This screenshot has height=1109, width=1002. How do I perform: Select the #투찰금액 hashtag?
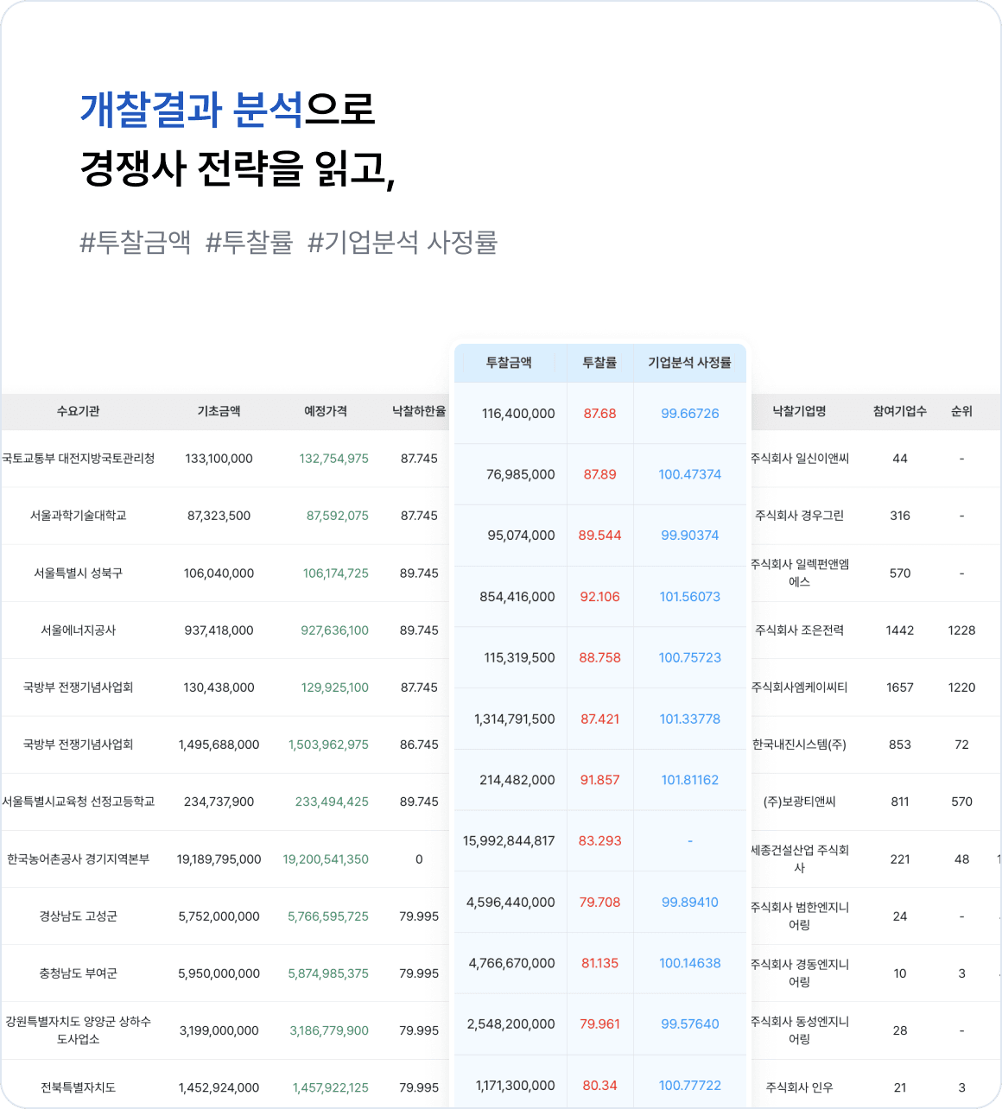point(130,243)
